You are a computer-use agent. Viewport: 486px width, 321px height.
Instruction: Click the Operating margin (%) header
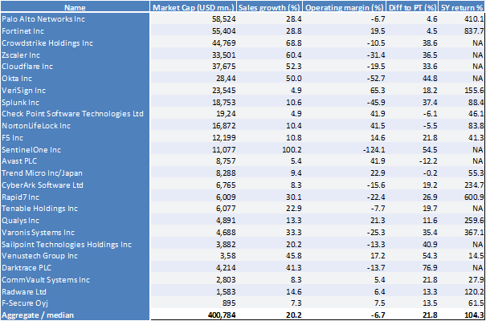(x=345, y=7)
